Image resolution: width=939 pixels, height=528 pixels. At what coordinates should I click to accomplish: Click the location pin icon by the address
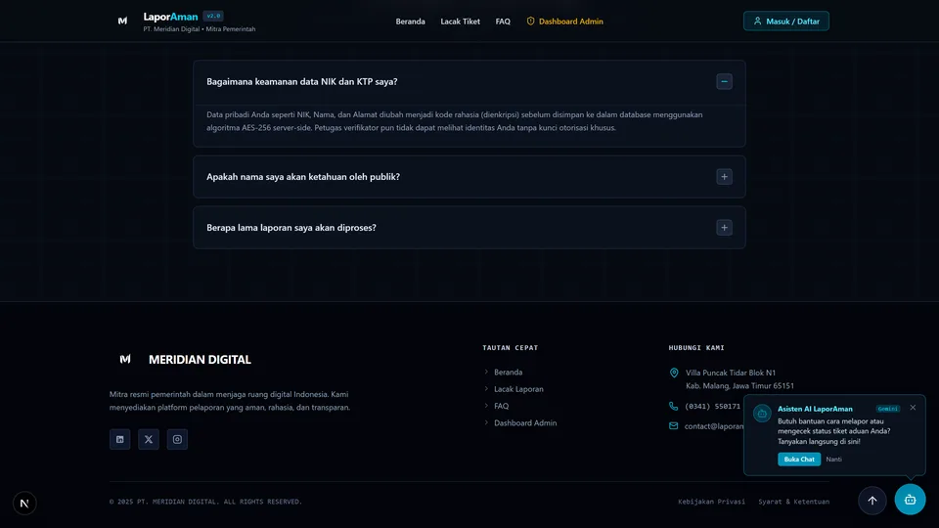(x=674, y=373)
